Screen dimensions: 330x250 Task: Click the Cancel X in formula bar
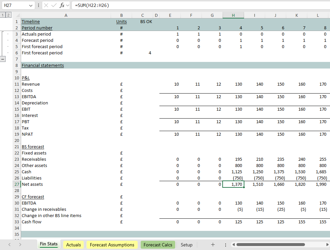point(46,5)
